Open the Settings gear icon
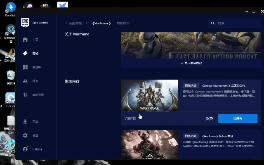This screenshot has height=165, width=264. 25,135
